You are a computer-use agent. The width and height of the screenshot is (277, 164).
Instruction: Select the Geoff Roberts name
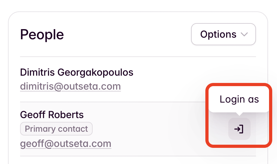click(x=52, y=115)
